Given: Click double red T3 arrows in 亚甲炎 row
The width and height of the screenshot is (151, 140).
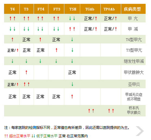Looking at the screenshot, I should (27, 84).
